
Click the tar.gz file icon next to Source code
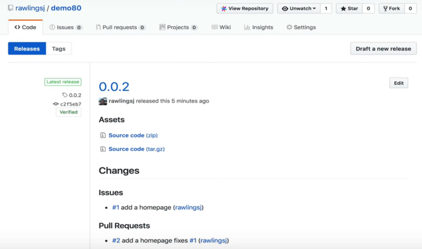[x=103, y=149]
